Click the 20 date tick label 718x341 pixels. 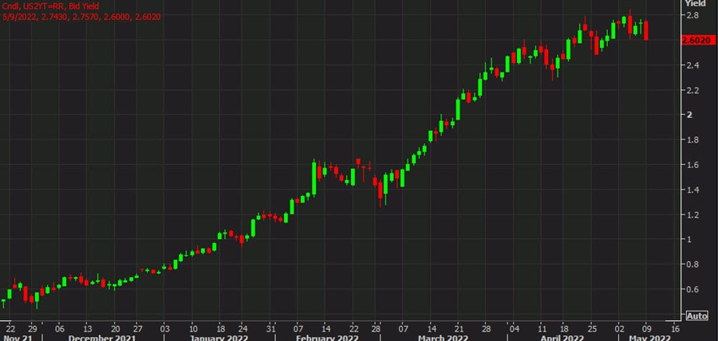116,328
